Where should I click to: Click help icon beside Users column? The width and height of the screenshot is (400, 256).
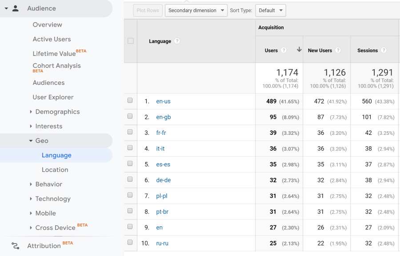284,51
